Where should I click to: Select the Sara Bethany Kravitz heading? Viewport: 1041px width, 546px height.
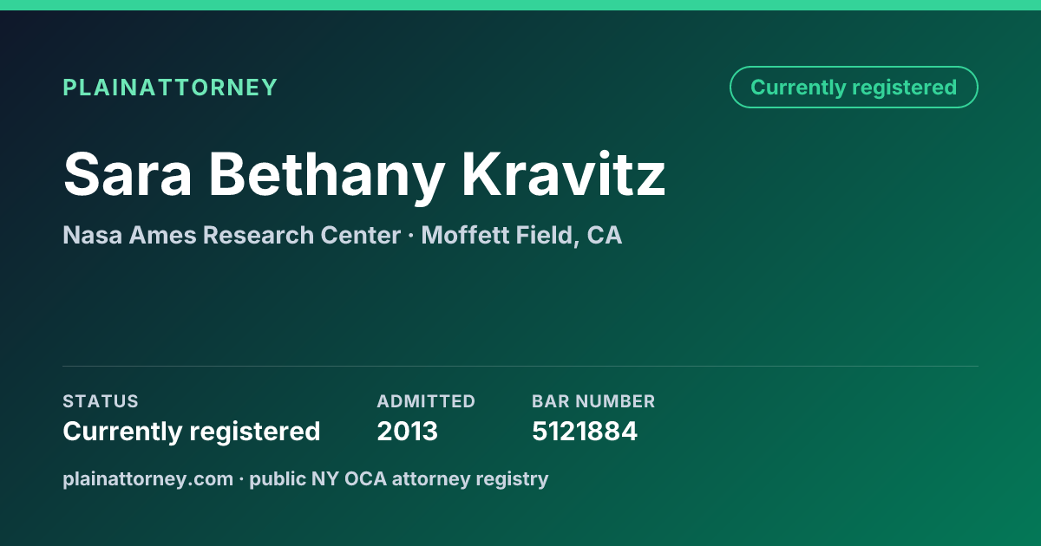point(364,175)
